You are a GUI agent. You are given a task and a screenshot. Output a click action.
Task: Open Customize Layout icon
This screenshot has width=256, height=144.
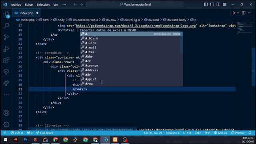pos(225,4)
